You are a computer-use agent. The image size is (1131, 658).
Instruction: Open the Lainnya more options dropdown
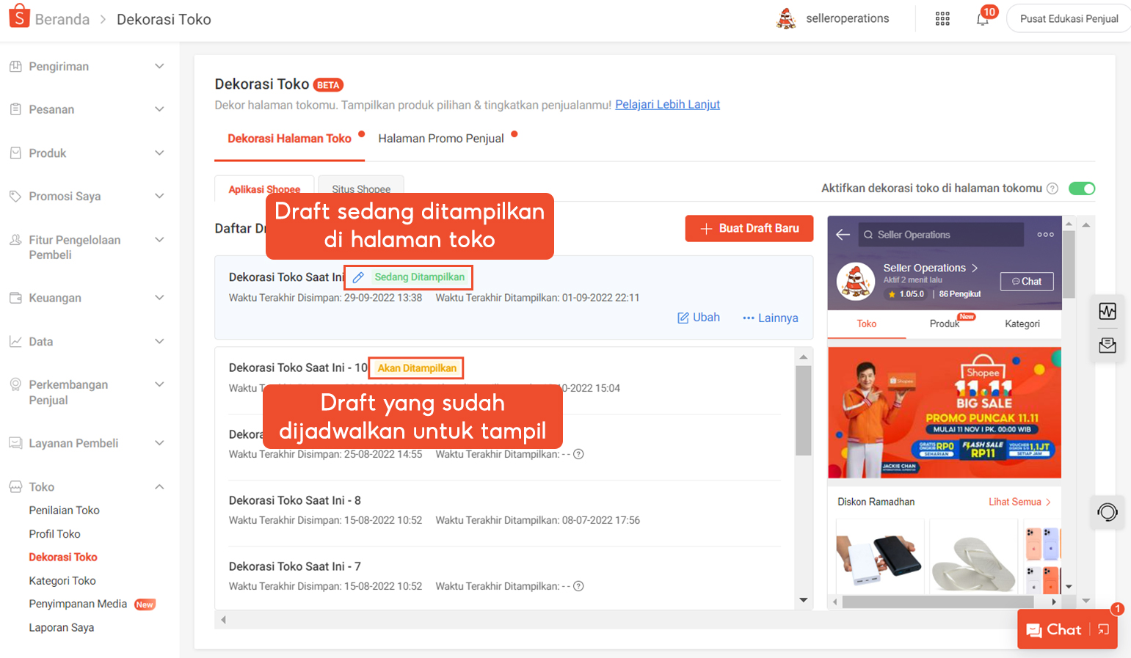click(x=770, y=318)
